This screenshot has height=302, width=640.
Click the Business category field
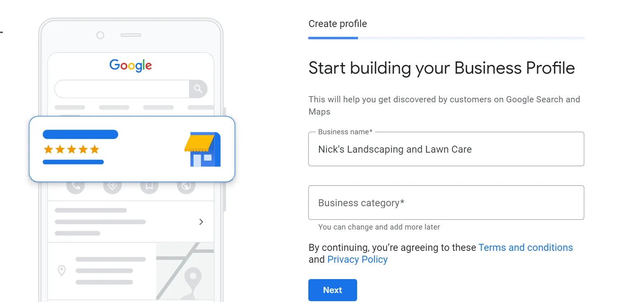pyautogui.click(x=446, y=203)
